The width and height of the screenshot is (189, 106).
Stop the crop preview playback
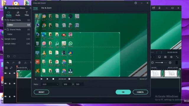click(x=53, y=79)
